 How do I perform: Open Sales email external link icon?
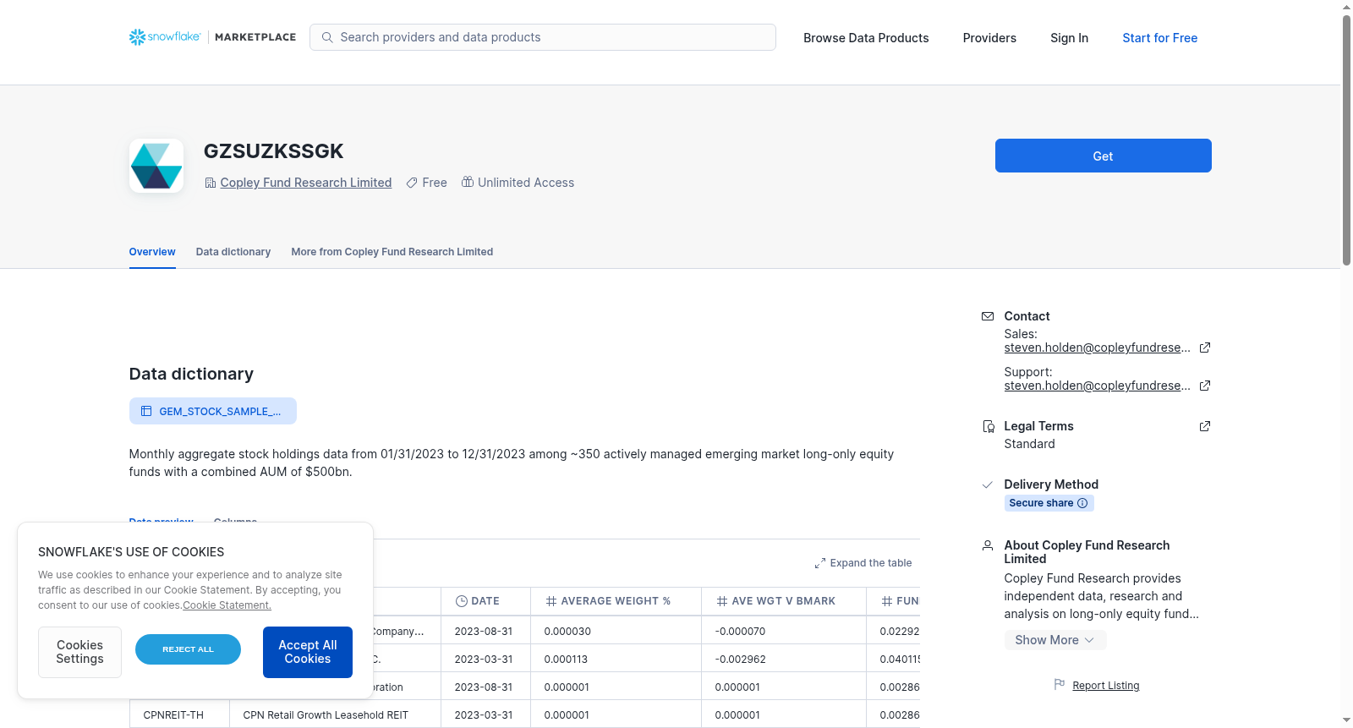tap(1205, 348)
